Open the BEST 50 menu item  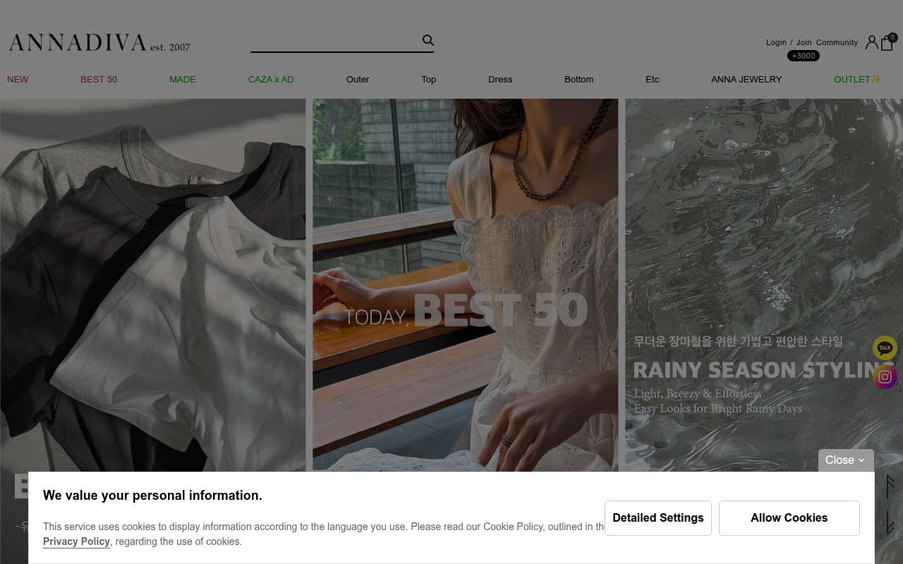coord(99,80)
